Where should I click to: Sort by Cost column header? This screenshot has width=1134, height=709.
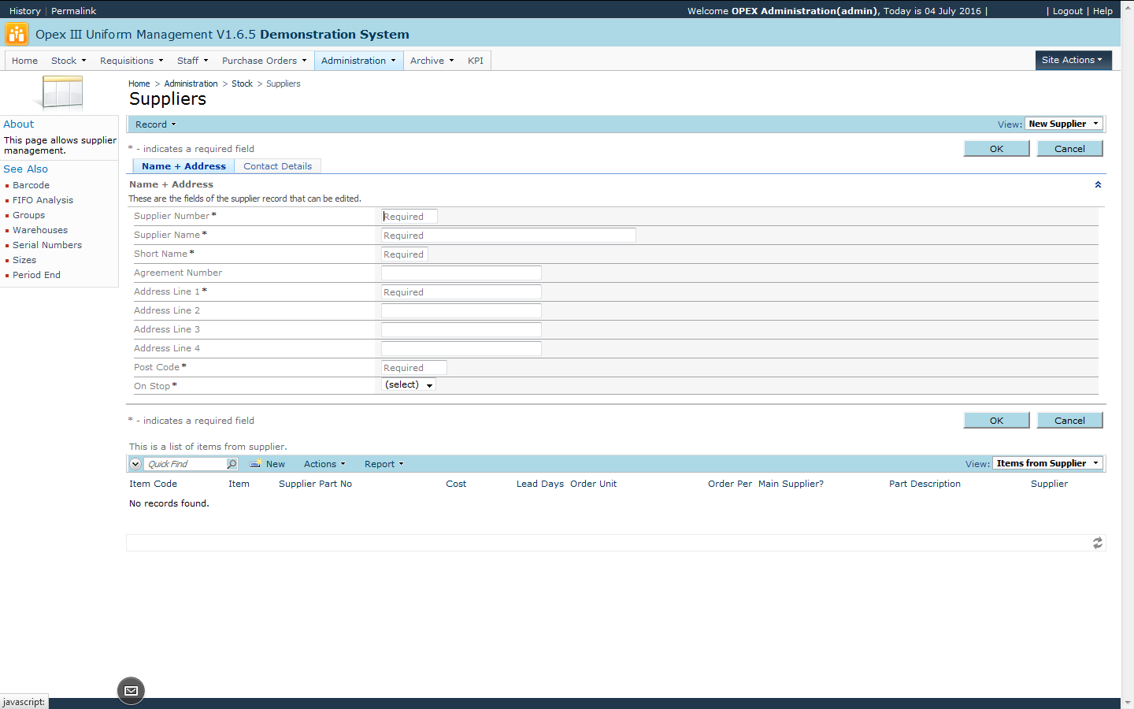point(456,484)
